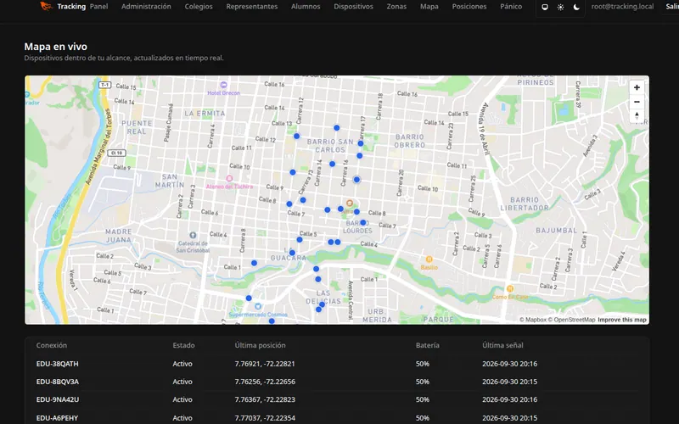Select device row EDU-A6PEHY

(x=337, y=418)
